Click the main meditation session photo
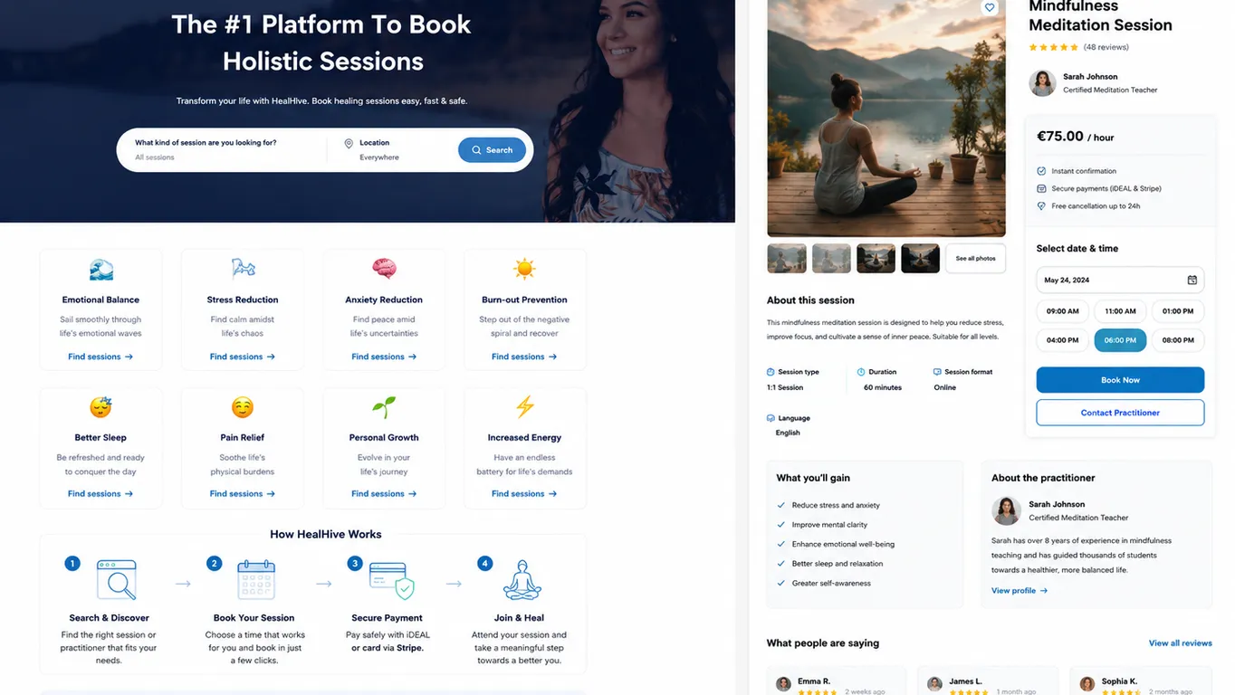This screenshot has width=1235, height=695. pos(886,118)
